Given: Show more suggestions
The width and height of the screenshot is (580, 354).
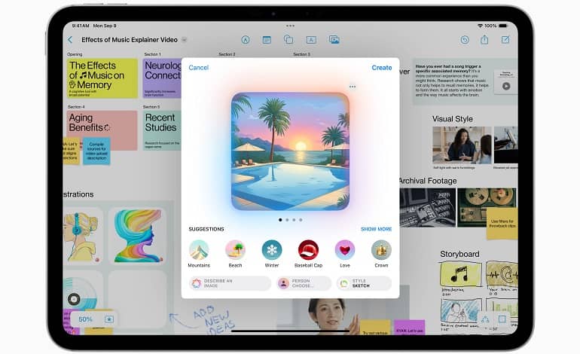Looking at the screenshot, I should pos(376,229).
